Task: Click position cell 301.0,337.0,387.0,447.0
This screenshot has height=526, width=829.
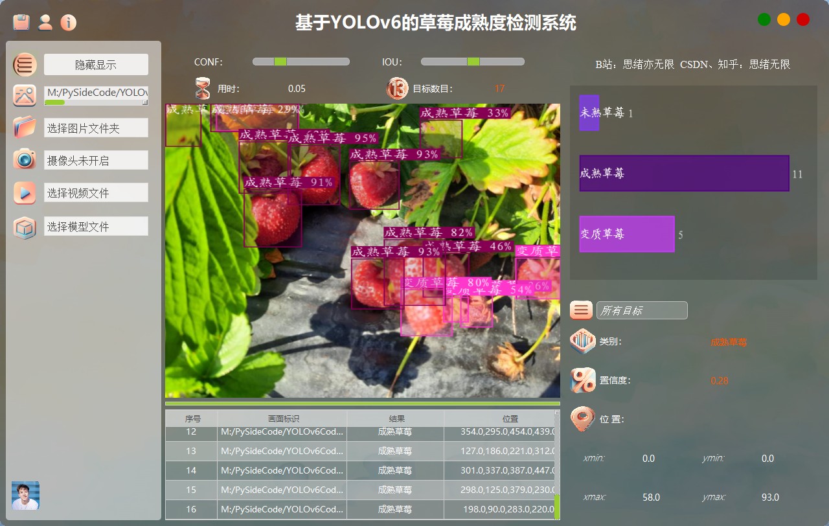Action: [x=499, y=470]
